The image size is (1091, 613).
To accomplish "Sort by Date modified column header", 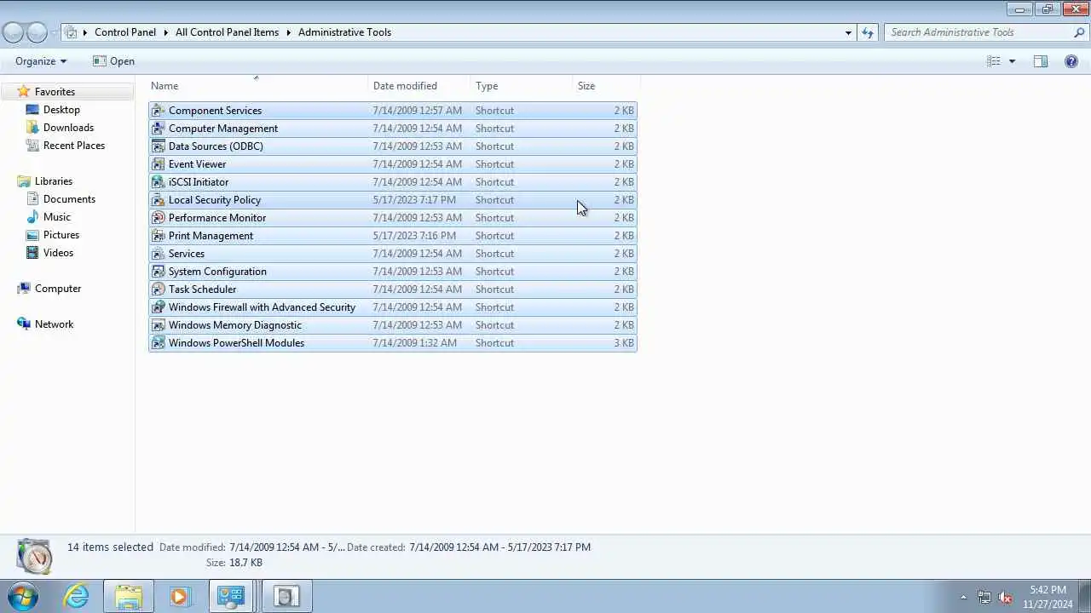I will pyautogui.click(x=420, y=86).
